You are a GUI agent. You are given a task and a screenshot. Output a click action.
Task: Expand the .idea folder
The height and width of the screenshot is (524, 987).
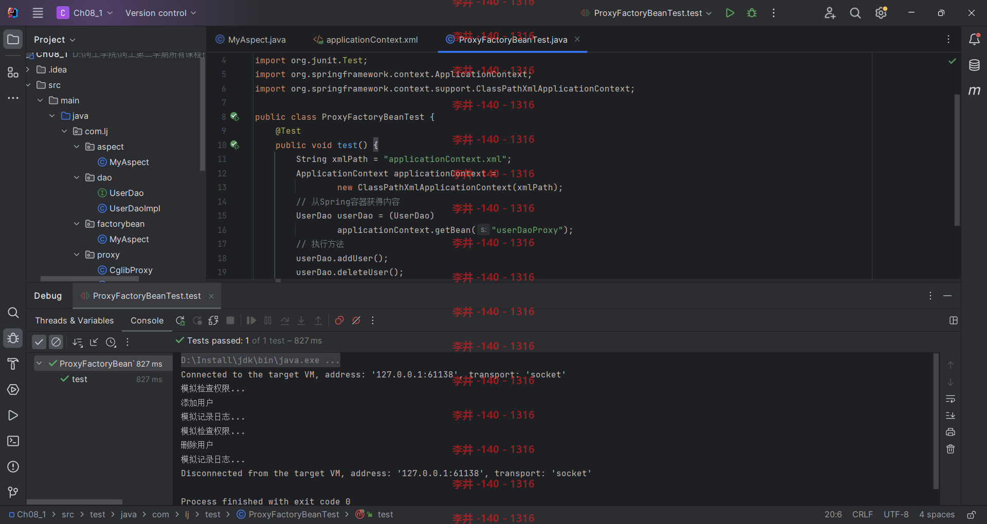pos(28,69)
